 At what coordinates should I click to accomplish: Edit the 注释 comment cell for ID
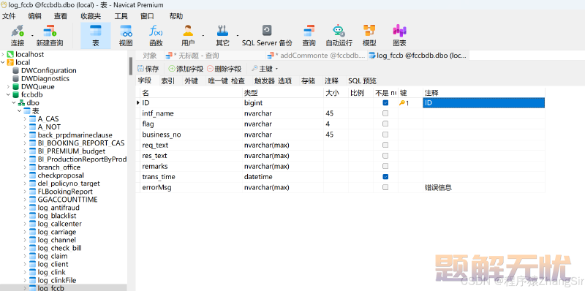tap(484, 103)
